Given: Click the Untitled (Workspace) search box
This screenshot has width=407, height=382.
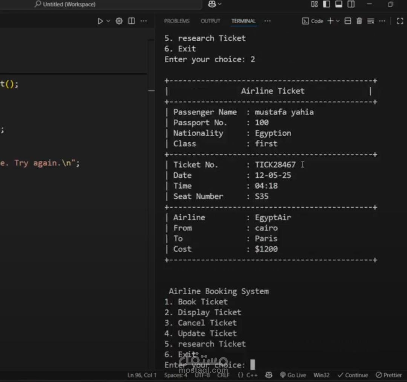Looking at the screenshot, I should pyautogui.click(x=101, y=4).
